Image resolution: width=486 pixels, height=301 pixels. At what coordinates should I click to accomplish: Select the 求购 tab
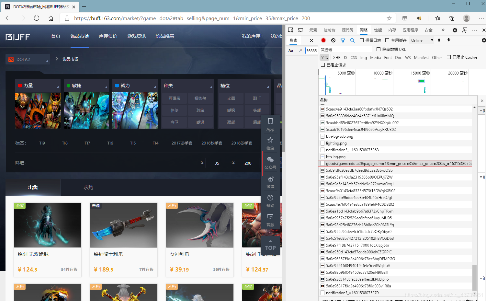(x=88, y=187)
